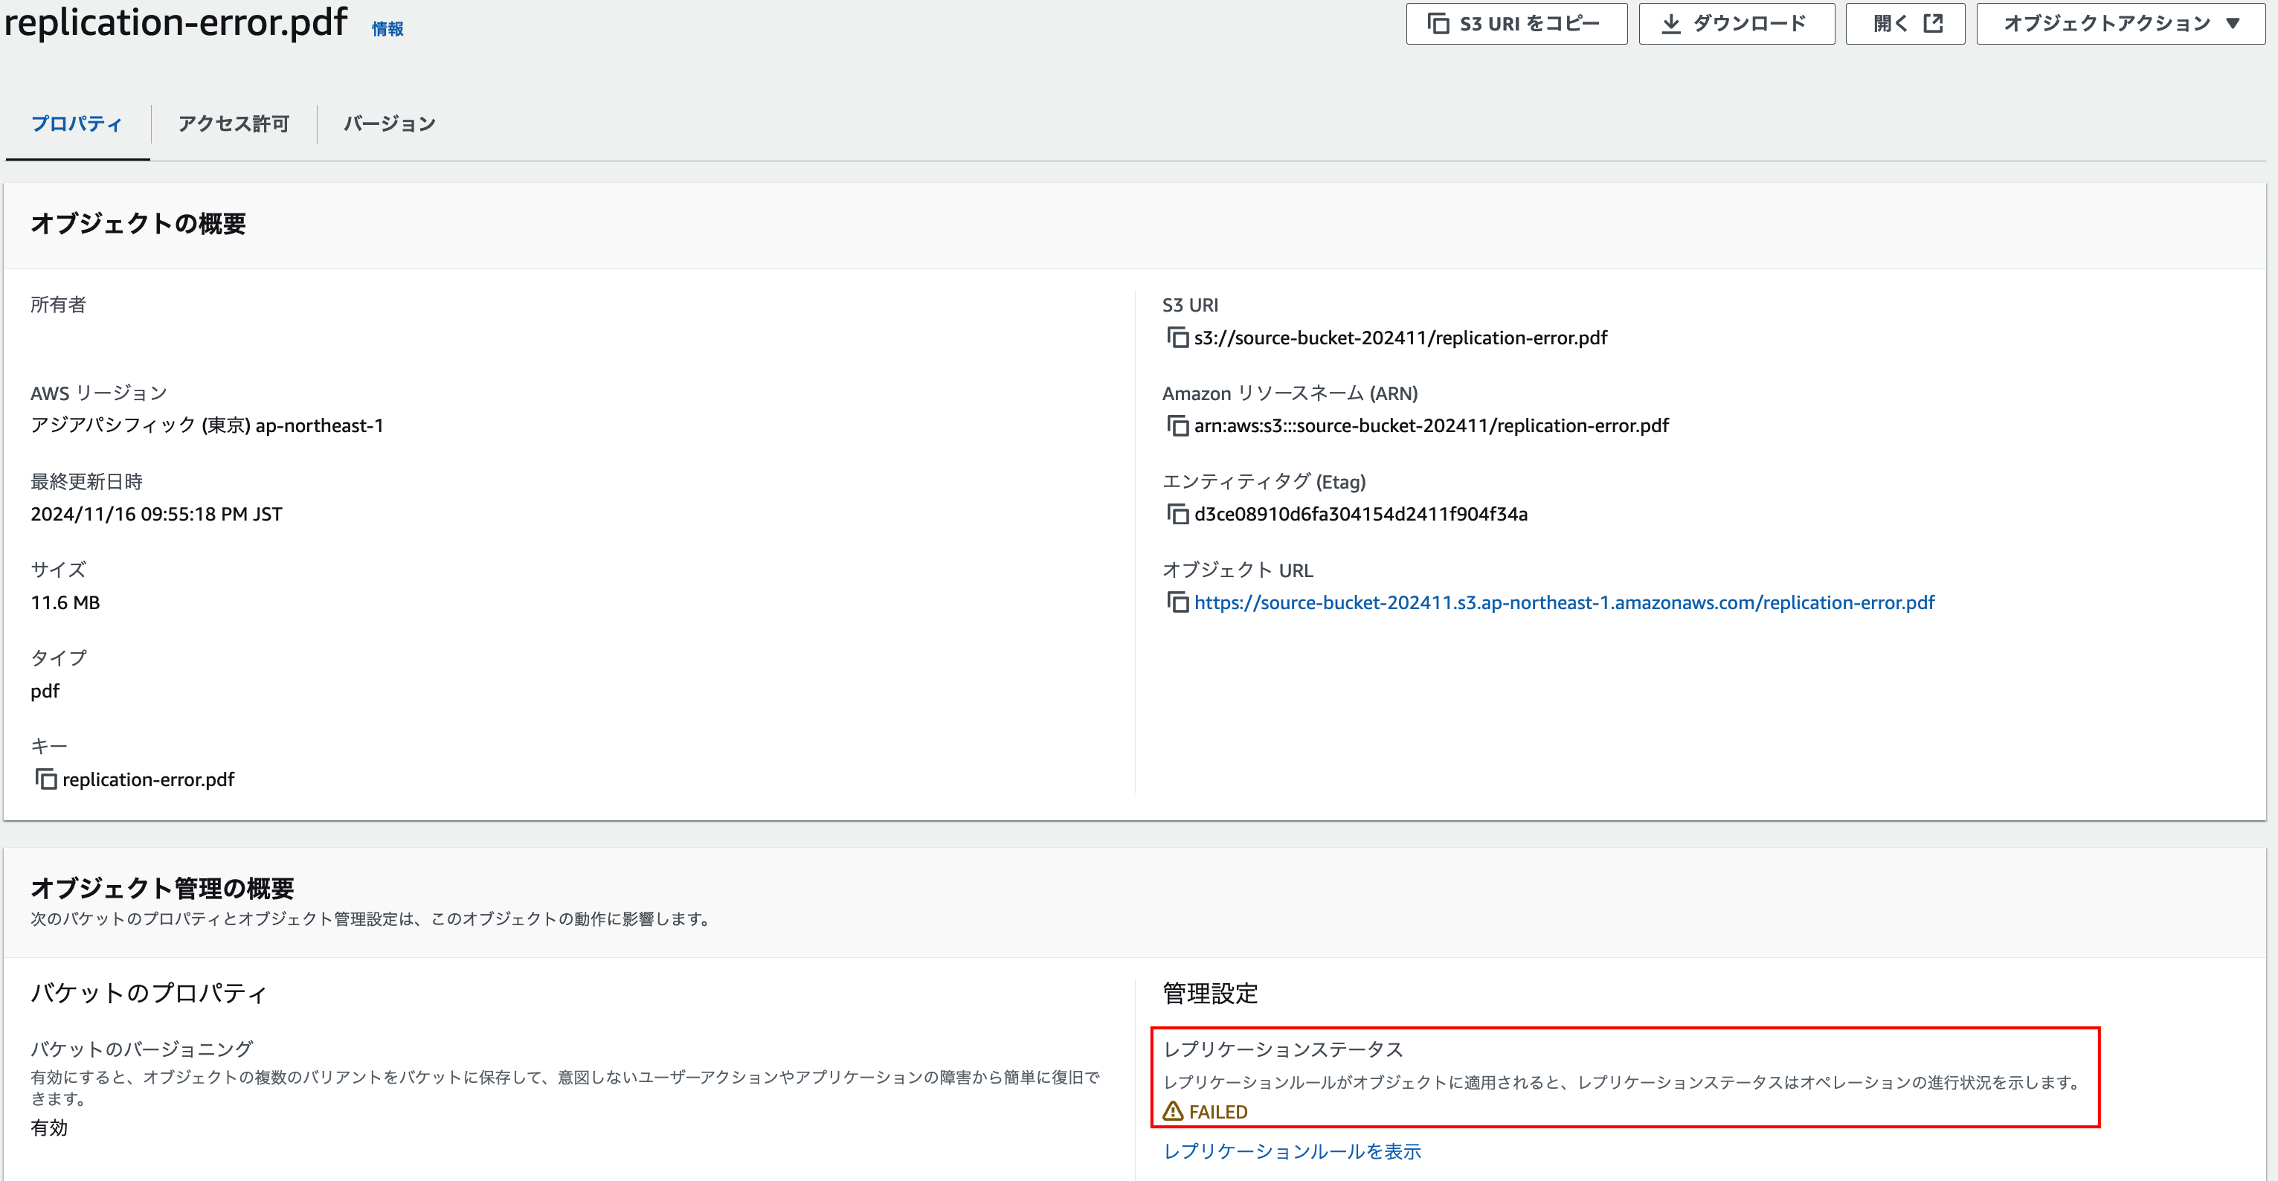The width and height of the screenshot is (2278, 1181).
Task: Open the object with 開く button
Action: click(x=1905, y=24)
